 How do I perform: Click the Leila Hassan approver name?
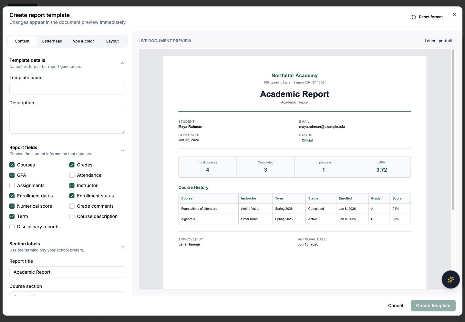(x=189, y=244)
